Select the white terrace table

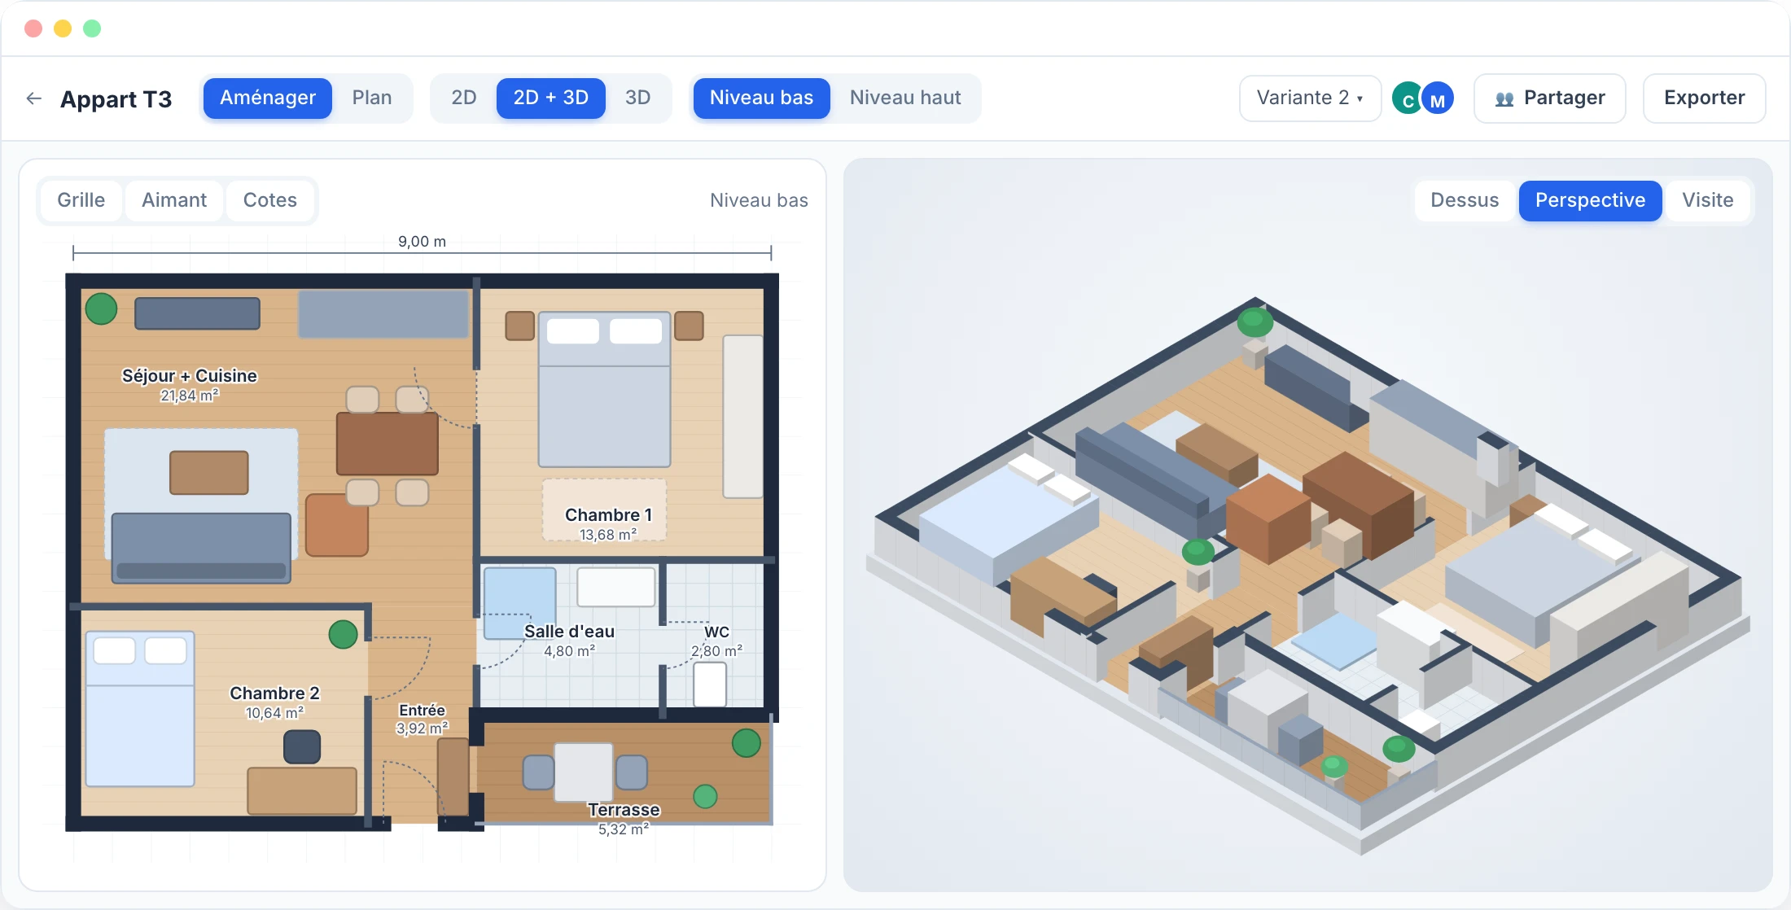click(x=584, y=772)
